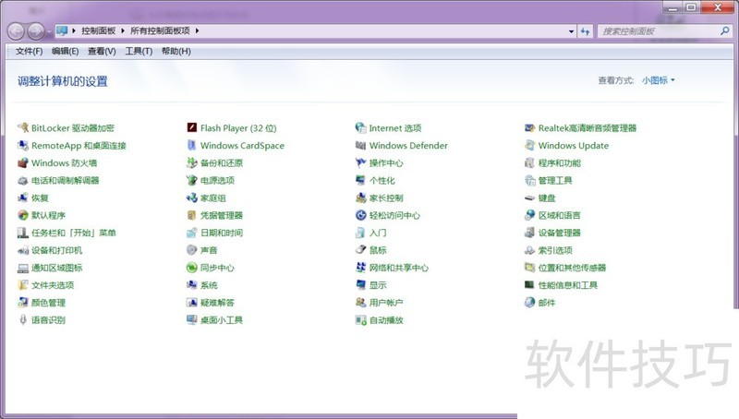Open the Internet 选项 icon
The width and height of the screenshot is (739, 419).
(360, 127)
